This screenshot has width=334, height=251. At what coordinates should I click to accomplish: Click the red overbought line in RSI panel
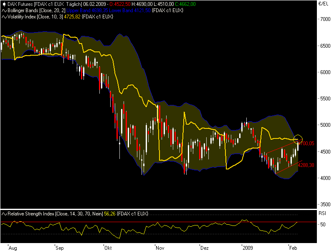click(167, 221)
